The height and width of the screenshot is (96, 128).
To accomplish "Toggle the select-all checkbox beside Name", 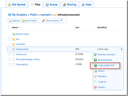I will 10,27.
